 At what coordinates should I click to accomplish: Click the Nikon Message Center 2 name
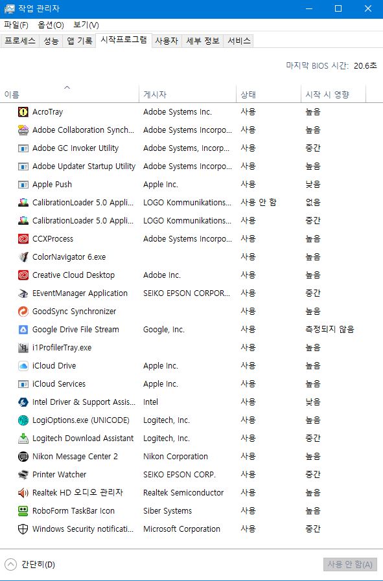pyautogui.click(x=75, y=457)
